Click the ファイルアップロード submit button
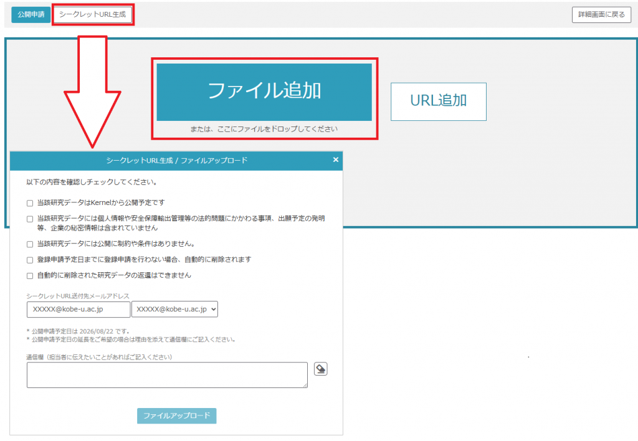Image resolution: width=638 pixels, height=441 pixels. pos(176,416)
